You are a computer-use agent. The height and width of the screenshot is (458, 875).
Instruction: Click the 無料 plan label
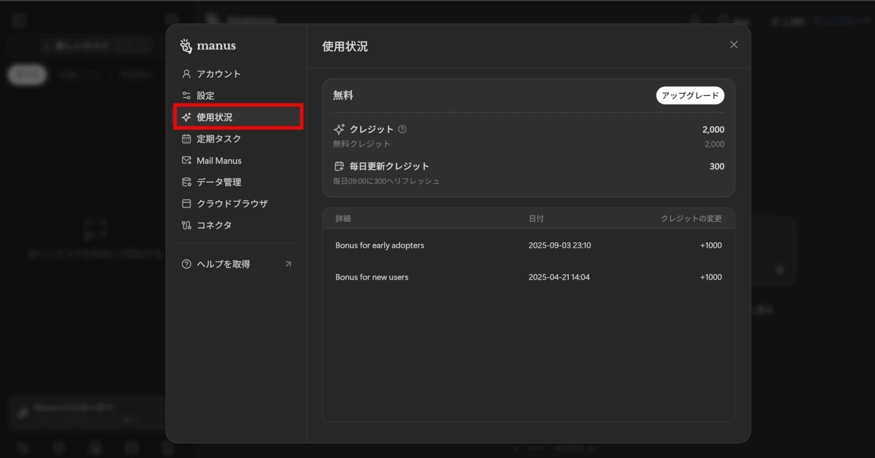343,95
